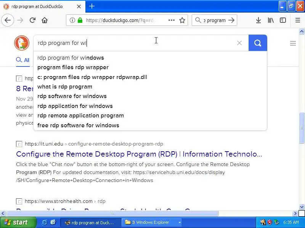
Task: Click the www.strohhealth.com result URL
Action: click(x=65, y=201)
